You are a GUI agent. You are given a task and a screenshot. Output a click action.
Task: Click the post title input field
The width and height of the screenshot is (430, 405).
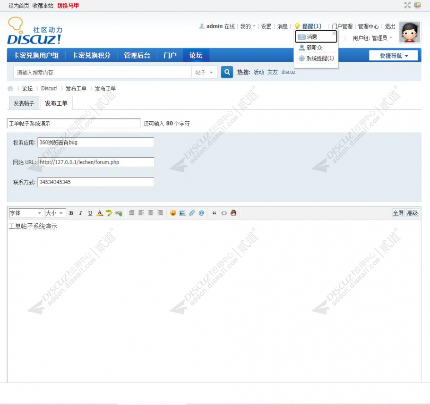(74, 123)
